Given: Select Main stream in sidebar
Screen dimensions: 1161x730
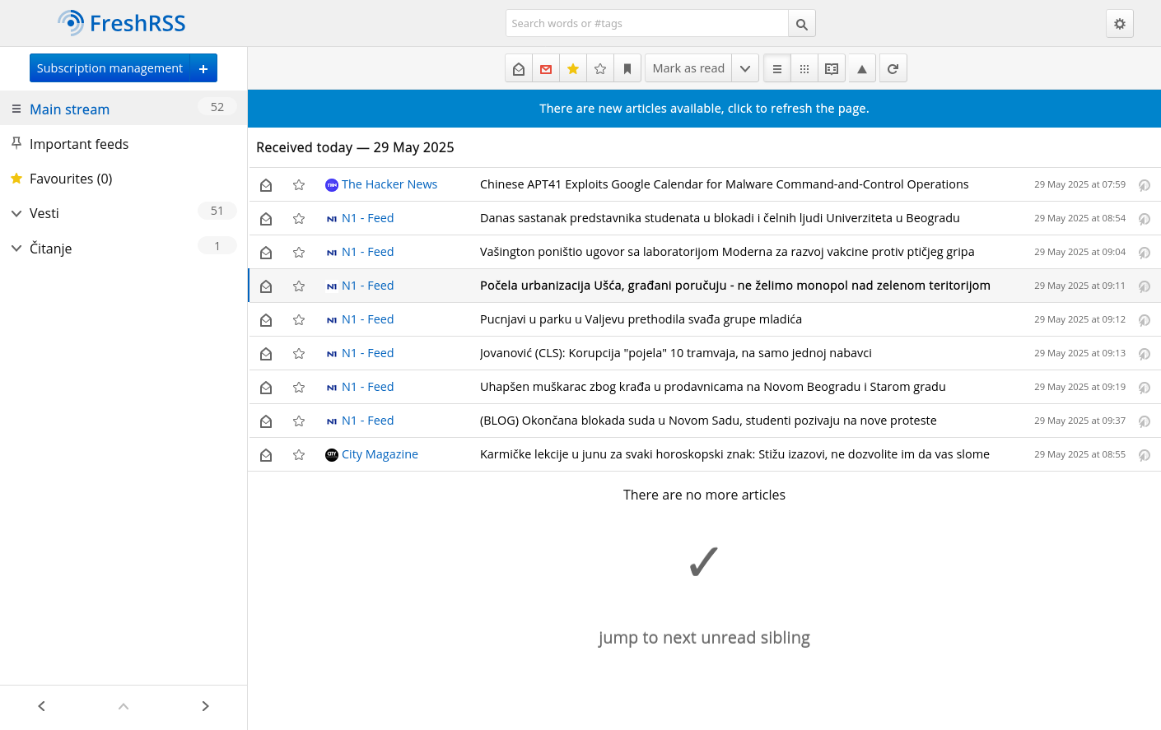Looking at the screenshot, I should [x=69, y=109].
